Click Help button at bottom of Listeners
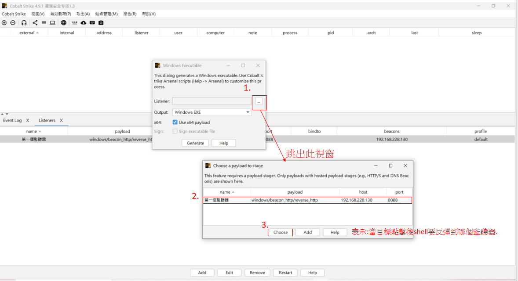Screen dimensions: 518x281 pyautogui.click(x=313, y=273)
